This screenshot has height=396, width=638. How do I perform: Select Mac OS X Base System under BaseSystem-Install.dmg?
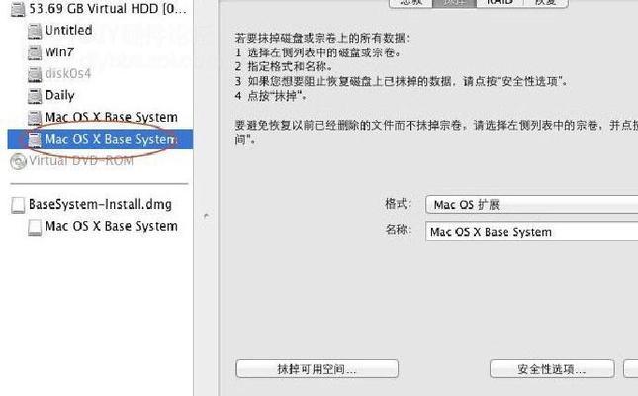point(35,227)
